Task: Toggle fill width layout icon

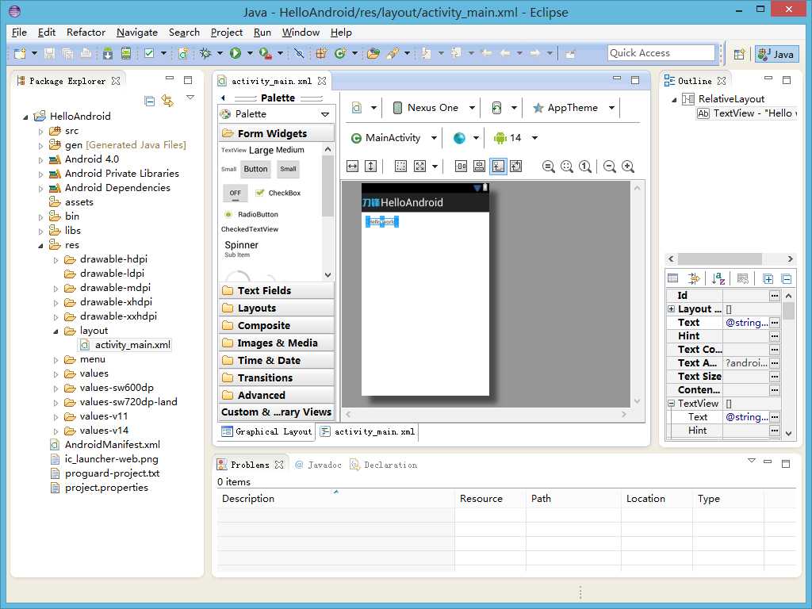Action: 353,167
